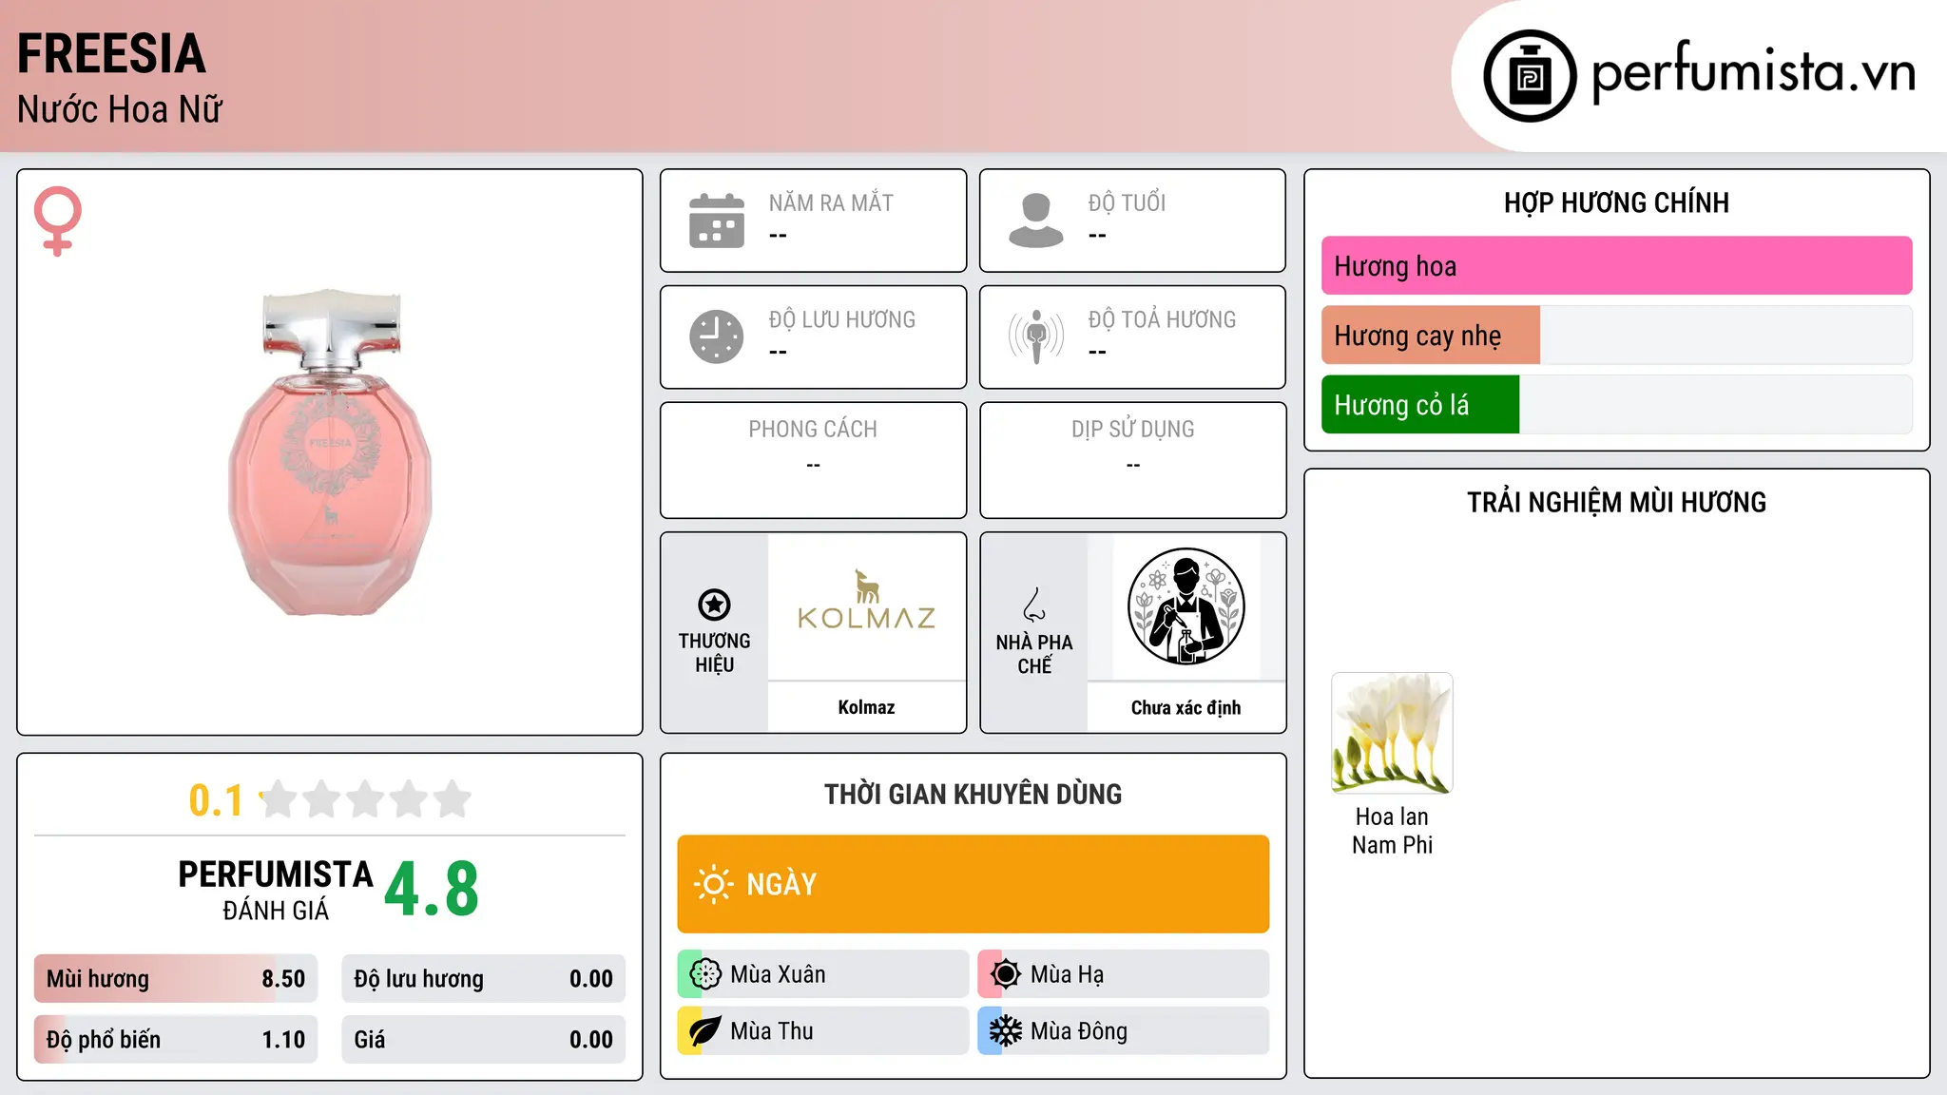Click the NĂM RA MẮT label
The image size is (1947, 1095).
pos(831,202)
